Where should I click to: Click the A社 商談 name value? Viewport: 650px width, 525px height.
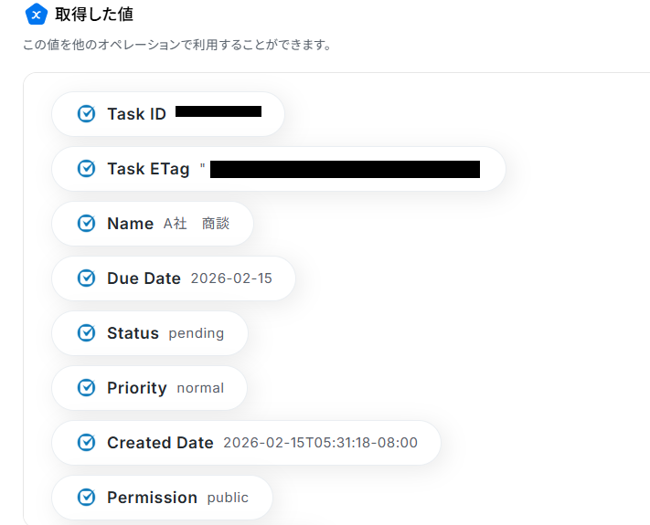197,224
